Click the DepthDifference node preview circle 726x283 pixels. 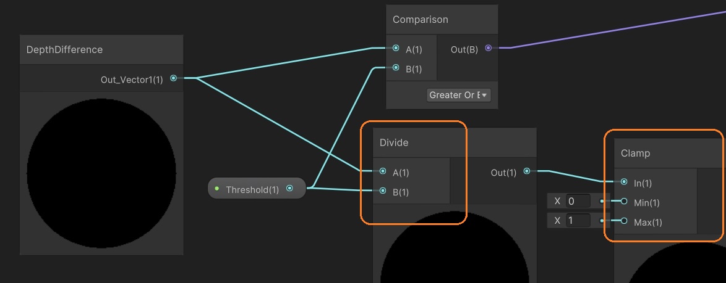click(101, 172)
